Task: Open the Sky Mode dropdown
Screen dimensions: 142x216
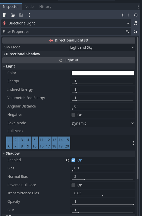Action: (x=102, y=47)
